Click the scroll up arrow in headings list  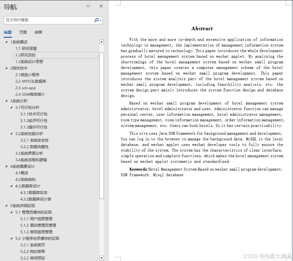(101, 42)
